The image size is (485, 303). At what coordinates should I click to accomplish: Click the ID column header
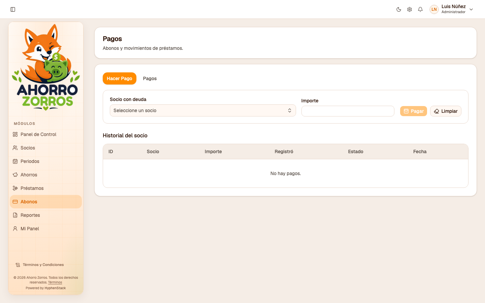pyautogui.click(x=111, y=151)
